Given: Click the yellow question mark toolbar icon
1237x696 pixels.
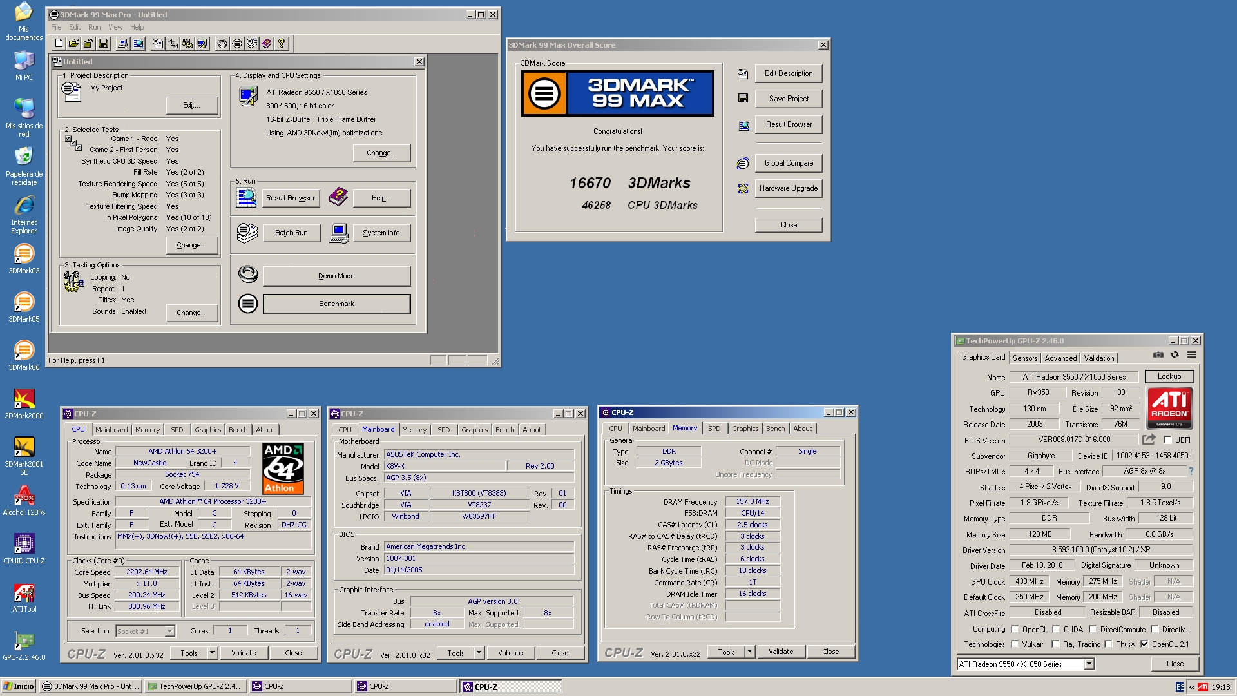Looking at the screenshot, I should pos(282,43).
